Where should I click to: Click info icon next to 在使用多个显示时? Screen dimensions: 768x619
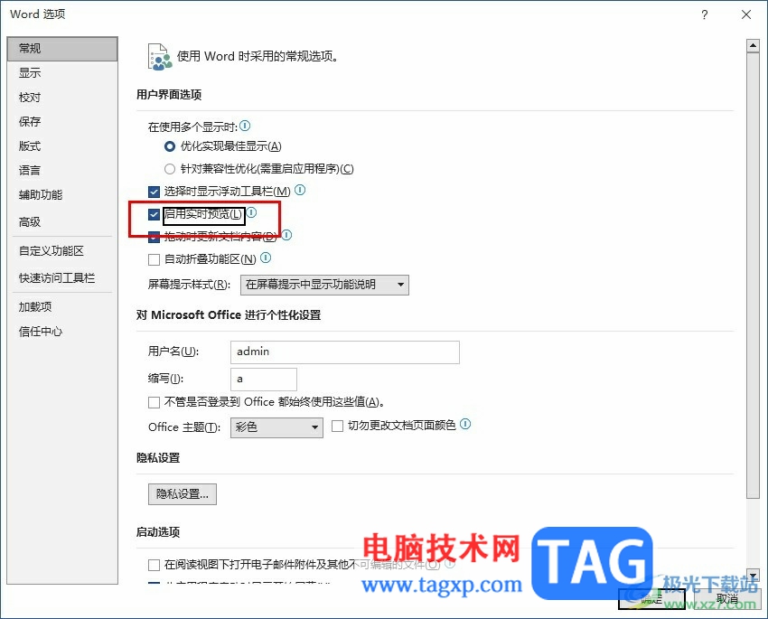[246, 126]
